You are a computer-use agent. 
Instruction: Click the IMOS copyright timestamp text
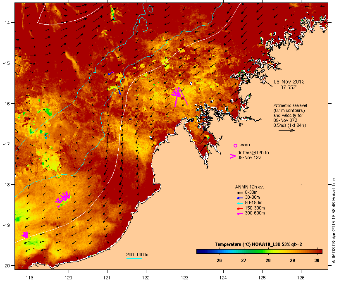pyautogui.click(x=334, y=221)
